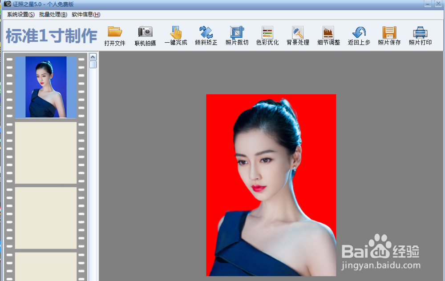445x281 pixels.
Task: Click scroll-up arrow of filmstrip scrollbar
Action: [93, 57]
